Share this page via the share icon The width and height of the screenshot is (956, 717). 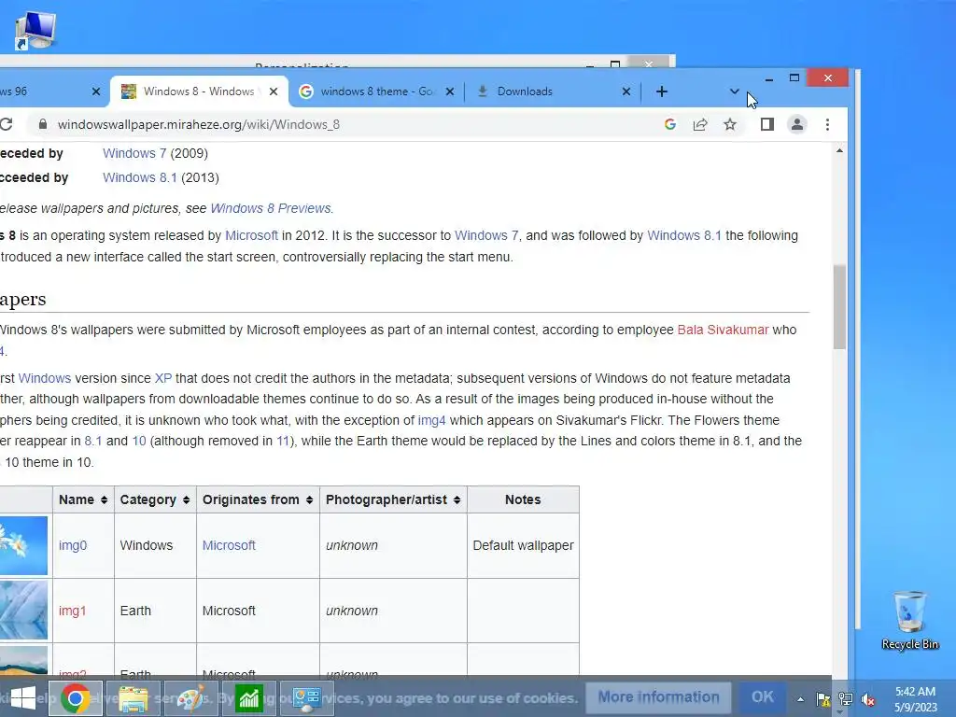(x=700, y=124)
